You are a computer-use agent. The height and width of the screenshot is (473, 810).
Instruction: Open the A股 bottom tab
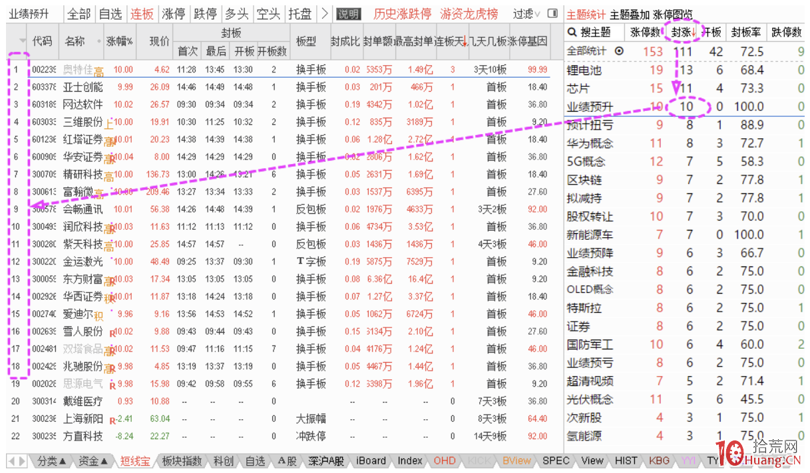pos(288,461)
